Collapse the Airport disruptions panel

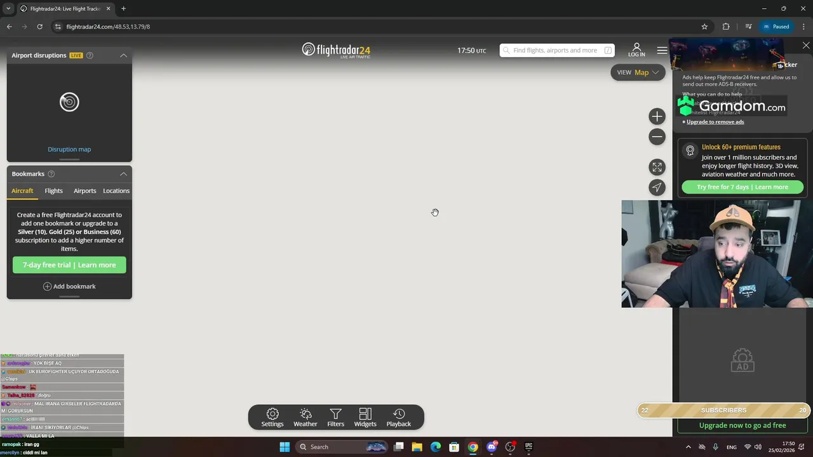(123, 55)
